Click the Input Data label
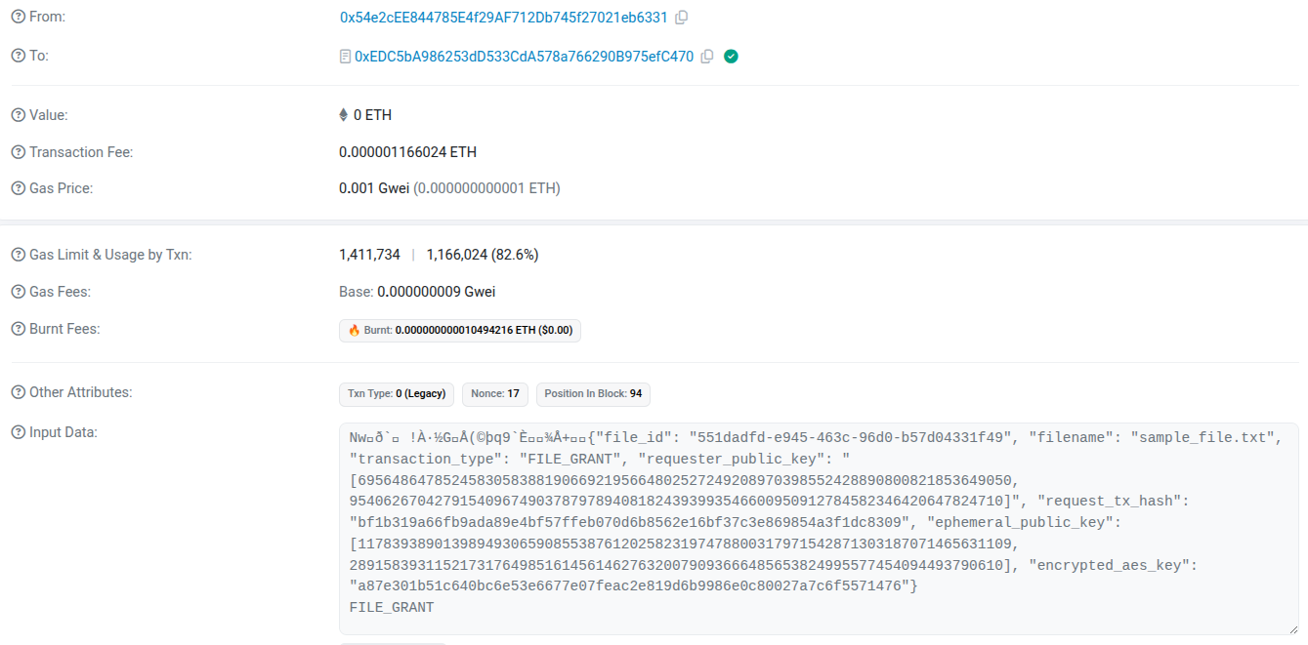The width and height of the screenshot is (1308, 645). 63,431
